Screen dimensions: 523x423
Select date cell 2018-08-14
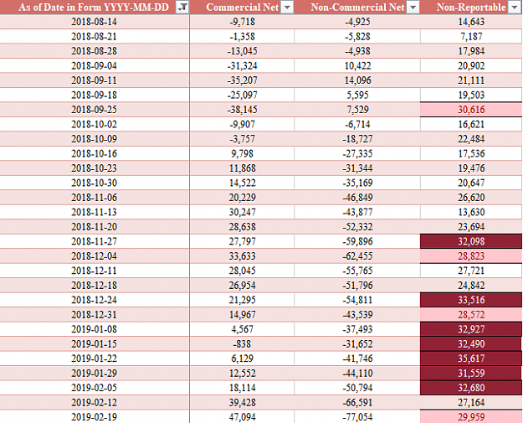[x=95, y=22]
